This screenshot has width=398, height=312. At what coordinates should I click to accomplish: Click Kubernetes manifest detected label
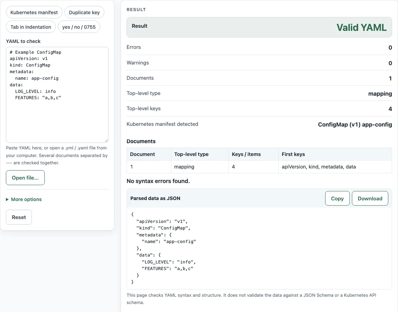pos(162,124)
